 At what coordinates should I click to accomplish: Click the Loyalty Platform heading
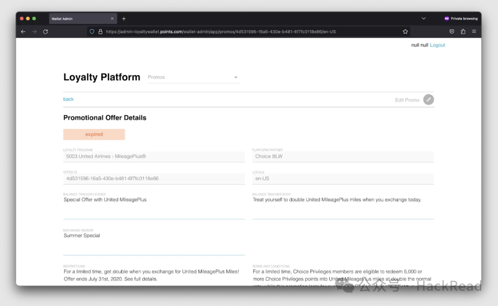(x=101, y=77)
